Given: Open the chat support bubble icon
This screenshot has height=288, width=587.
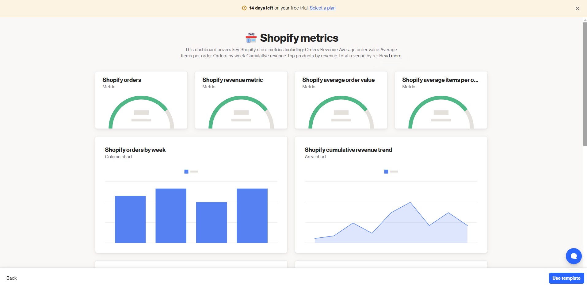Looking at the screenshot, I should click(574, 256).
